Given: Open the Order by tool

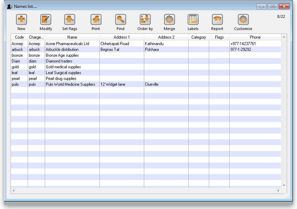Looking at the screenshot, I should pos(145,19).
